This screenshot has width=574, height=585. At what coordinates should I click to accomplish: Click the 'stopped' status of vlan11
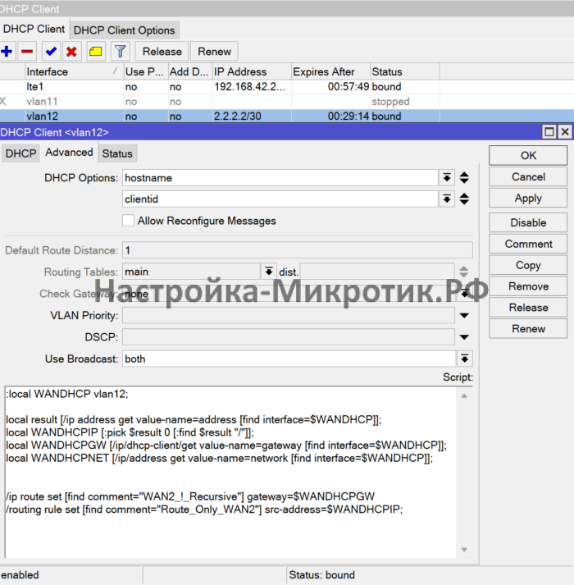coord(390,102)
